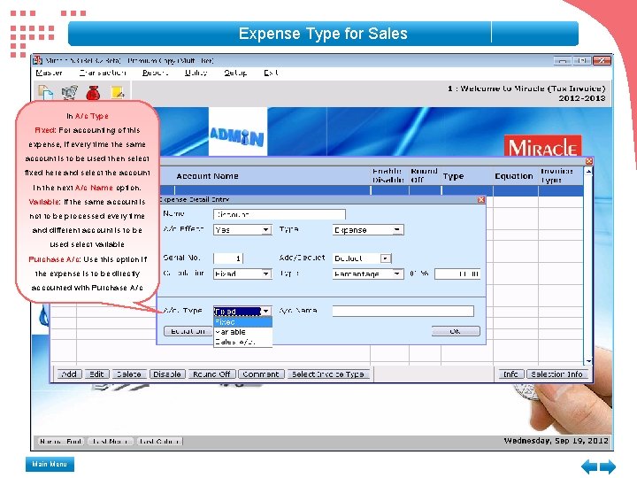Click the Last Menu status bar button

(110, 442)
